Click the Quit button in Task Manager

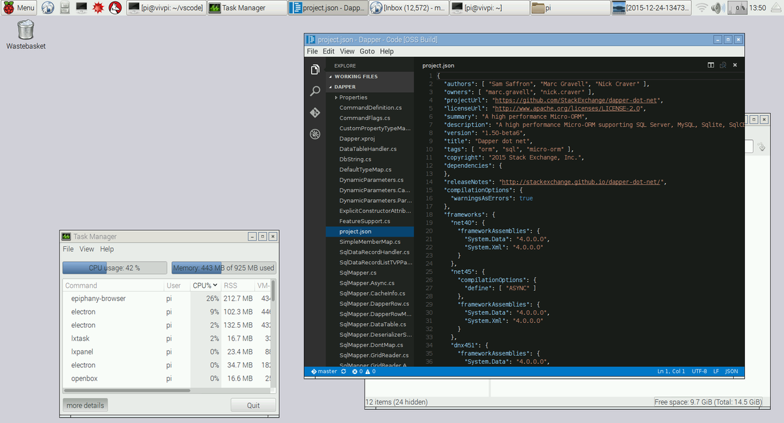point(253,405)
